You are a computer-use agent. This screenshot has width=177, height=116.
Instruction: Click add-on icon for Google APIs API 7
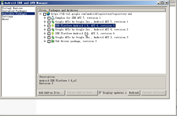[x=53, y=22]
